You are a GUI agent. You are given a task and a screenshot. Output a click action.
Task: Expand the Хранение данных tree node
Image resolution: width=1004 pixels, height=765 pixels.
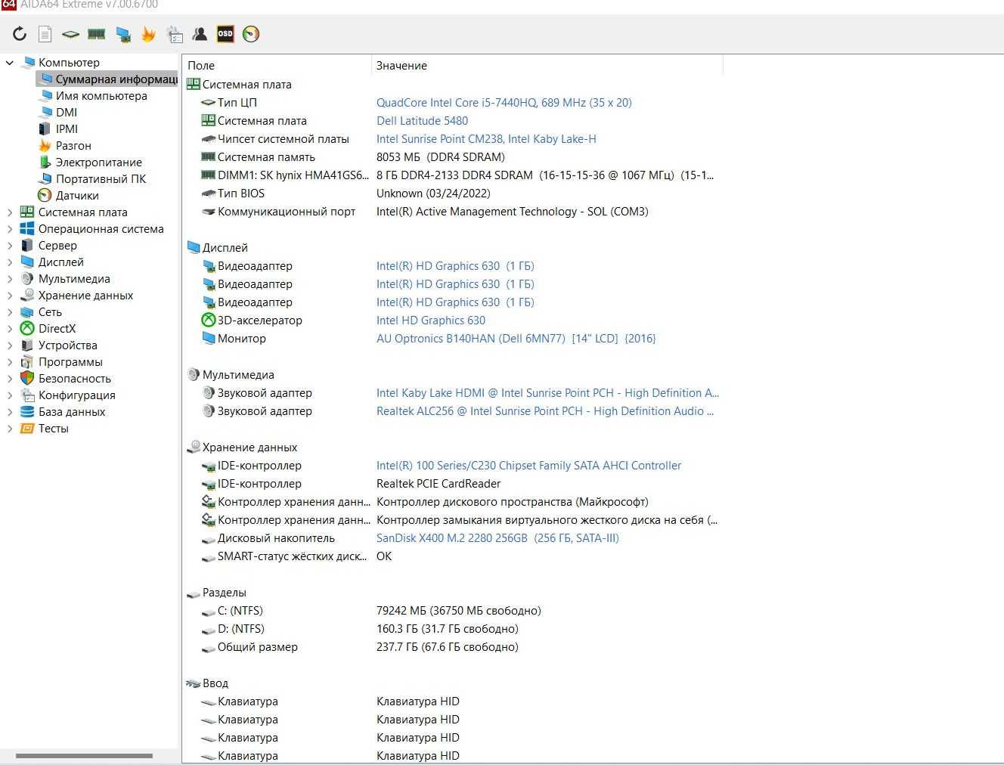(x=10, y=296)
